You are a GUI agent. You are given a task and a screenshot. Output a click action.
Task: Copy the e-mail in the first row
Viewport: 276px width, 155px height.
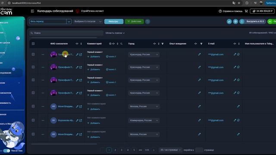click(x=238, y=54)
